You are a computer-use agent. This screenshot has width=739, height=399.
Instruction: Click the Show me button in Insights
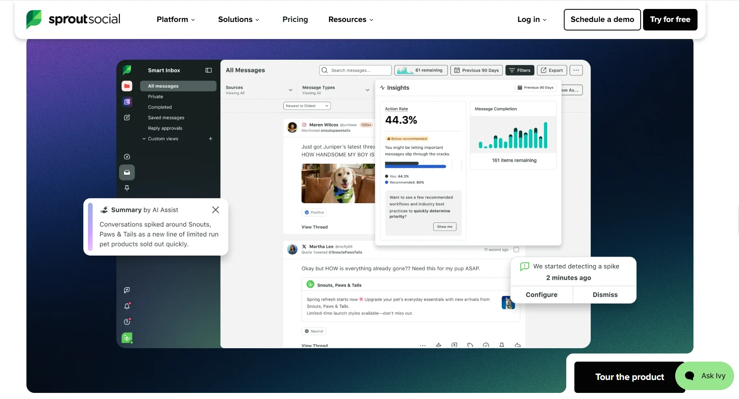pyautogui.click(x=445, y=227)
